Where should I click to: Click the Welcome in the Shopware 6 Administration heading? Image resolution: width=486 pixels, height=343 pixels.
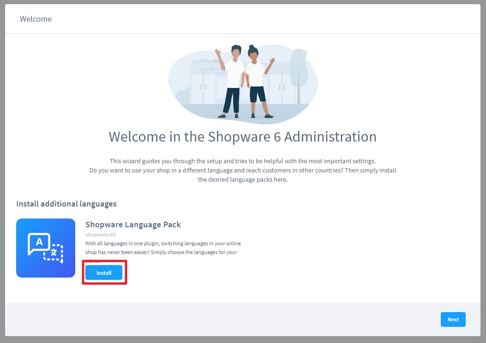point(242,136)
